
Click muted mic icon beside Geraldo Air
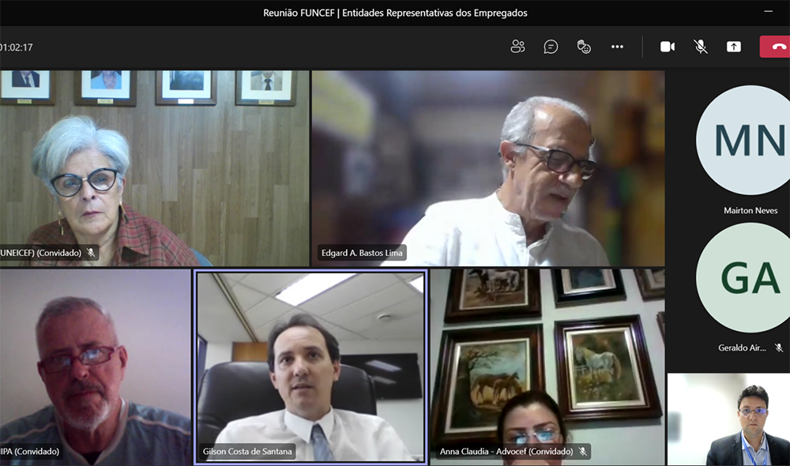point(779,348)
